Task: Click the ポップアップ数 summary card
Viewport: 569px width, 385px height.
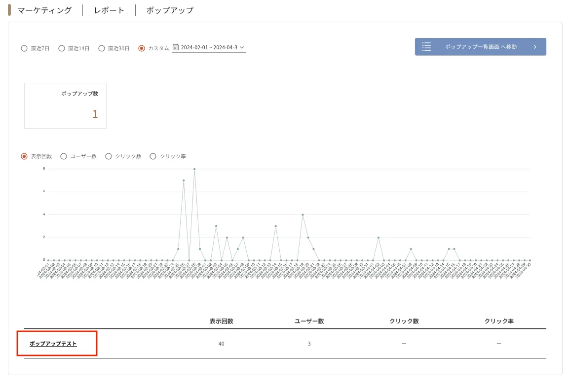Action: click(65, 105)
